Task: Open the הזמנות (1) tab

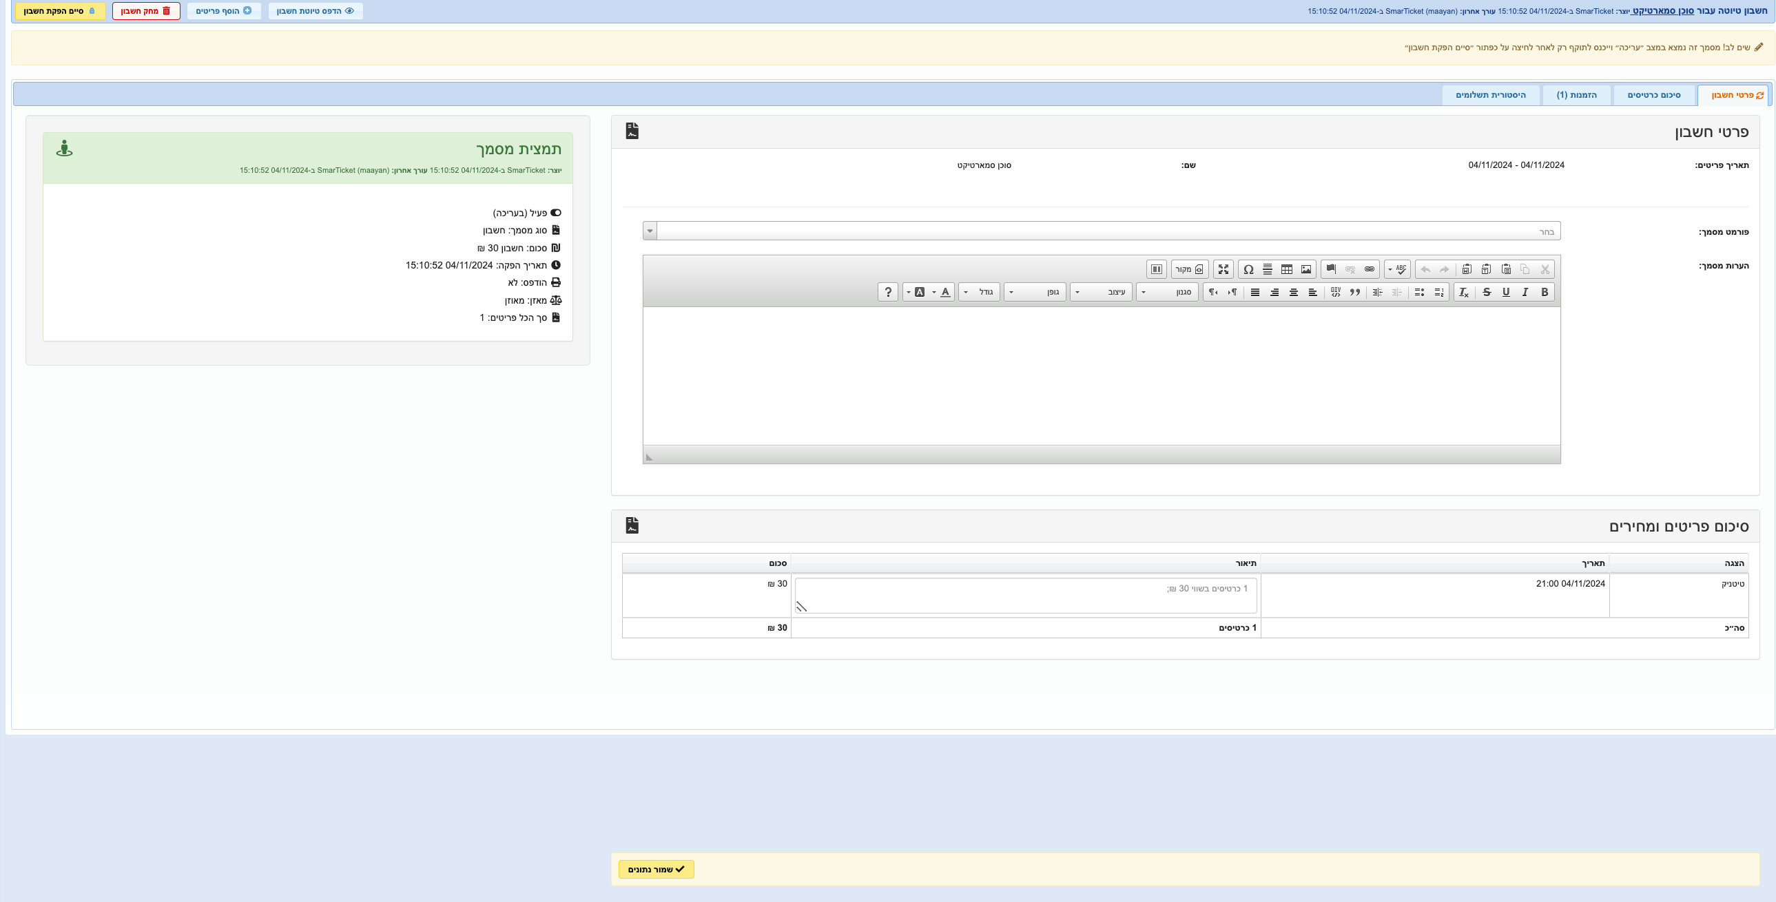Action: tap(1577, 95)
